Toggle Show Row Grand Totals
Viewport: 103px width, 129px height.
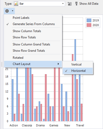[33, 51]
